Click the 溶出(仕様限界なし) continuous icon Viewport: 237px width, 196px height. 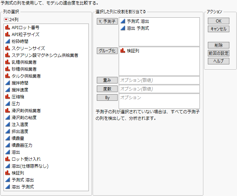8,166
